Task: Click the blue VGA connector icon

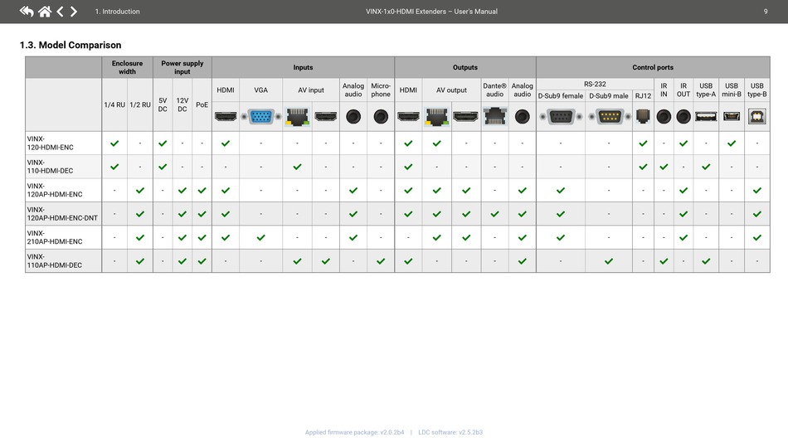Action: click(x=260, y=117)
